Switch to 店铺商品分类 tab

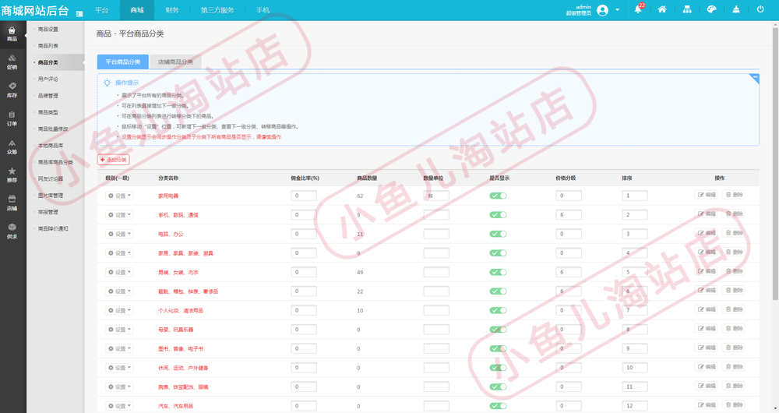[175, 62]
